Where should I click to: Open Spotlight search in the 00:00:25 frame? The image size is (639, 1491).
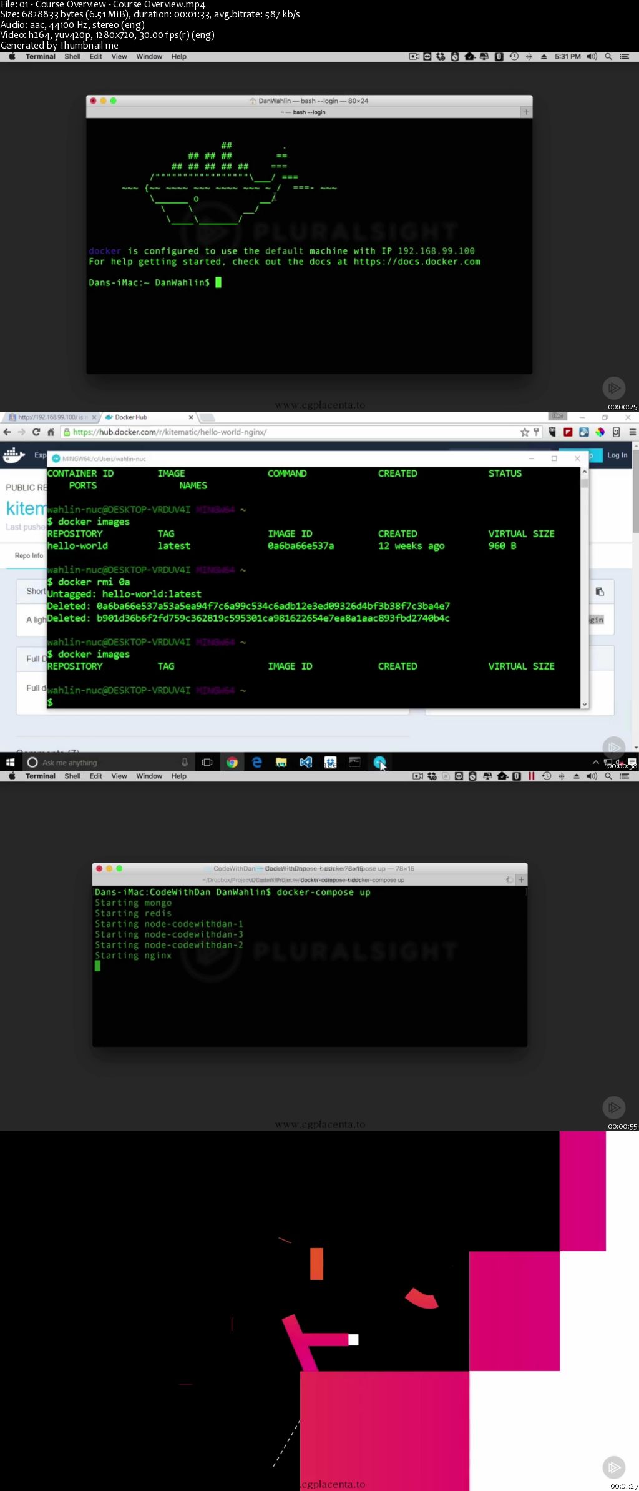click(608, 57)
